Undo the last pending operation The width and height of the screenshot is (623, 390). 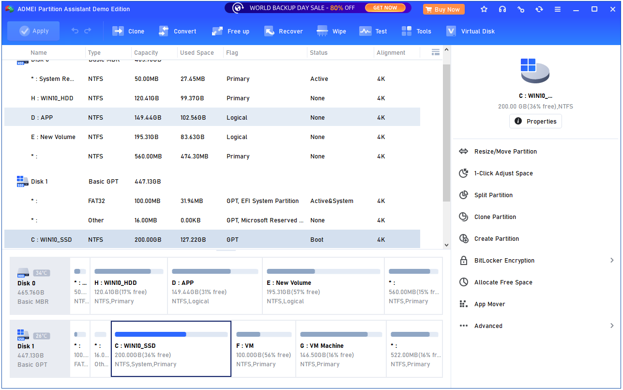(x=75, y=31)
